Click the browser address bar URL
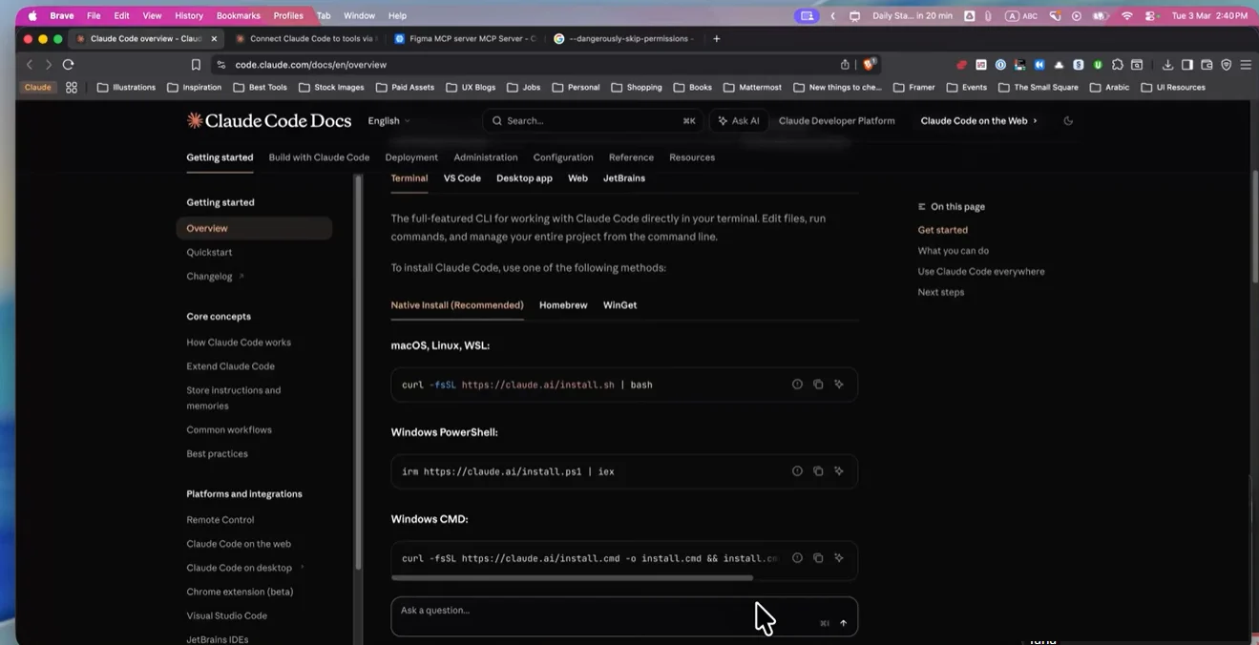 click(x=310, y=65)
